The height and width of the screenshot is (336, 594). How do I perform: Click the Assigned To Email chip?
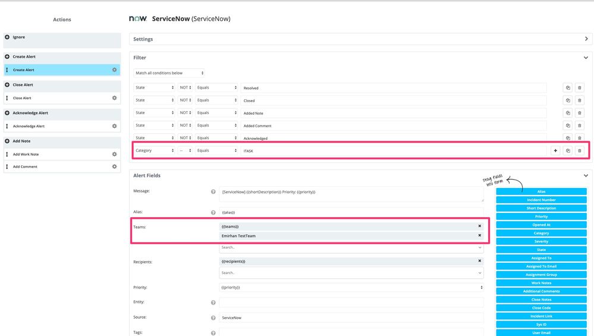click(541, 266)
